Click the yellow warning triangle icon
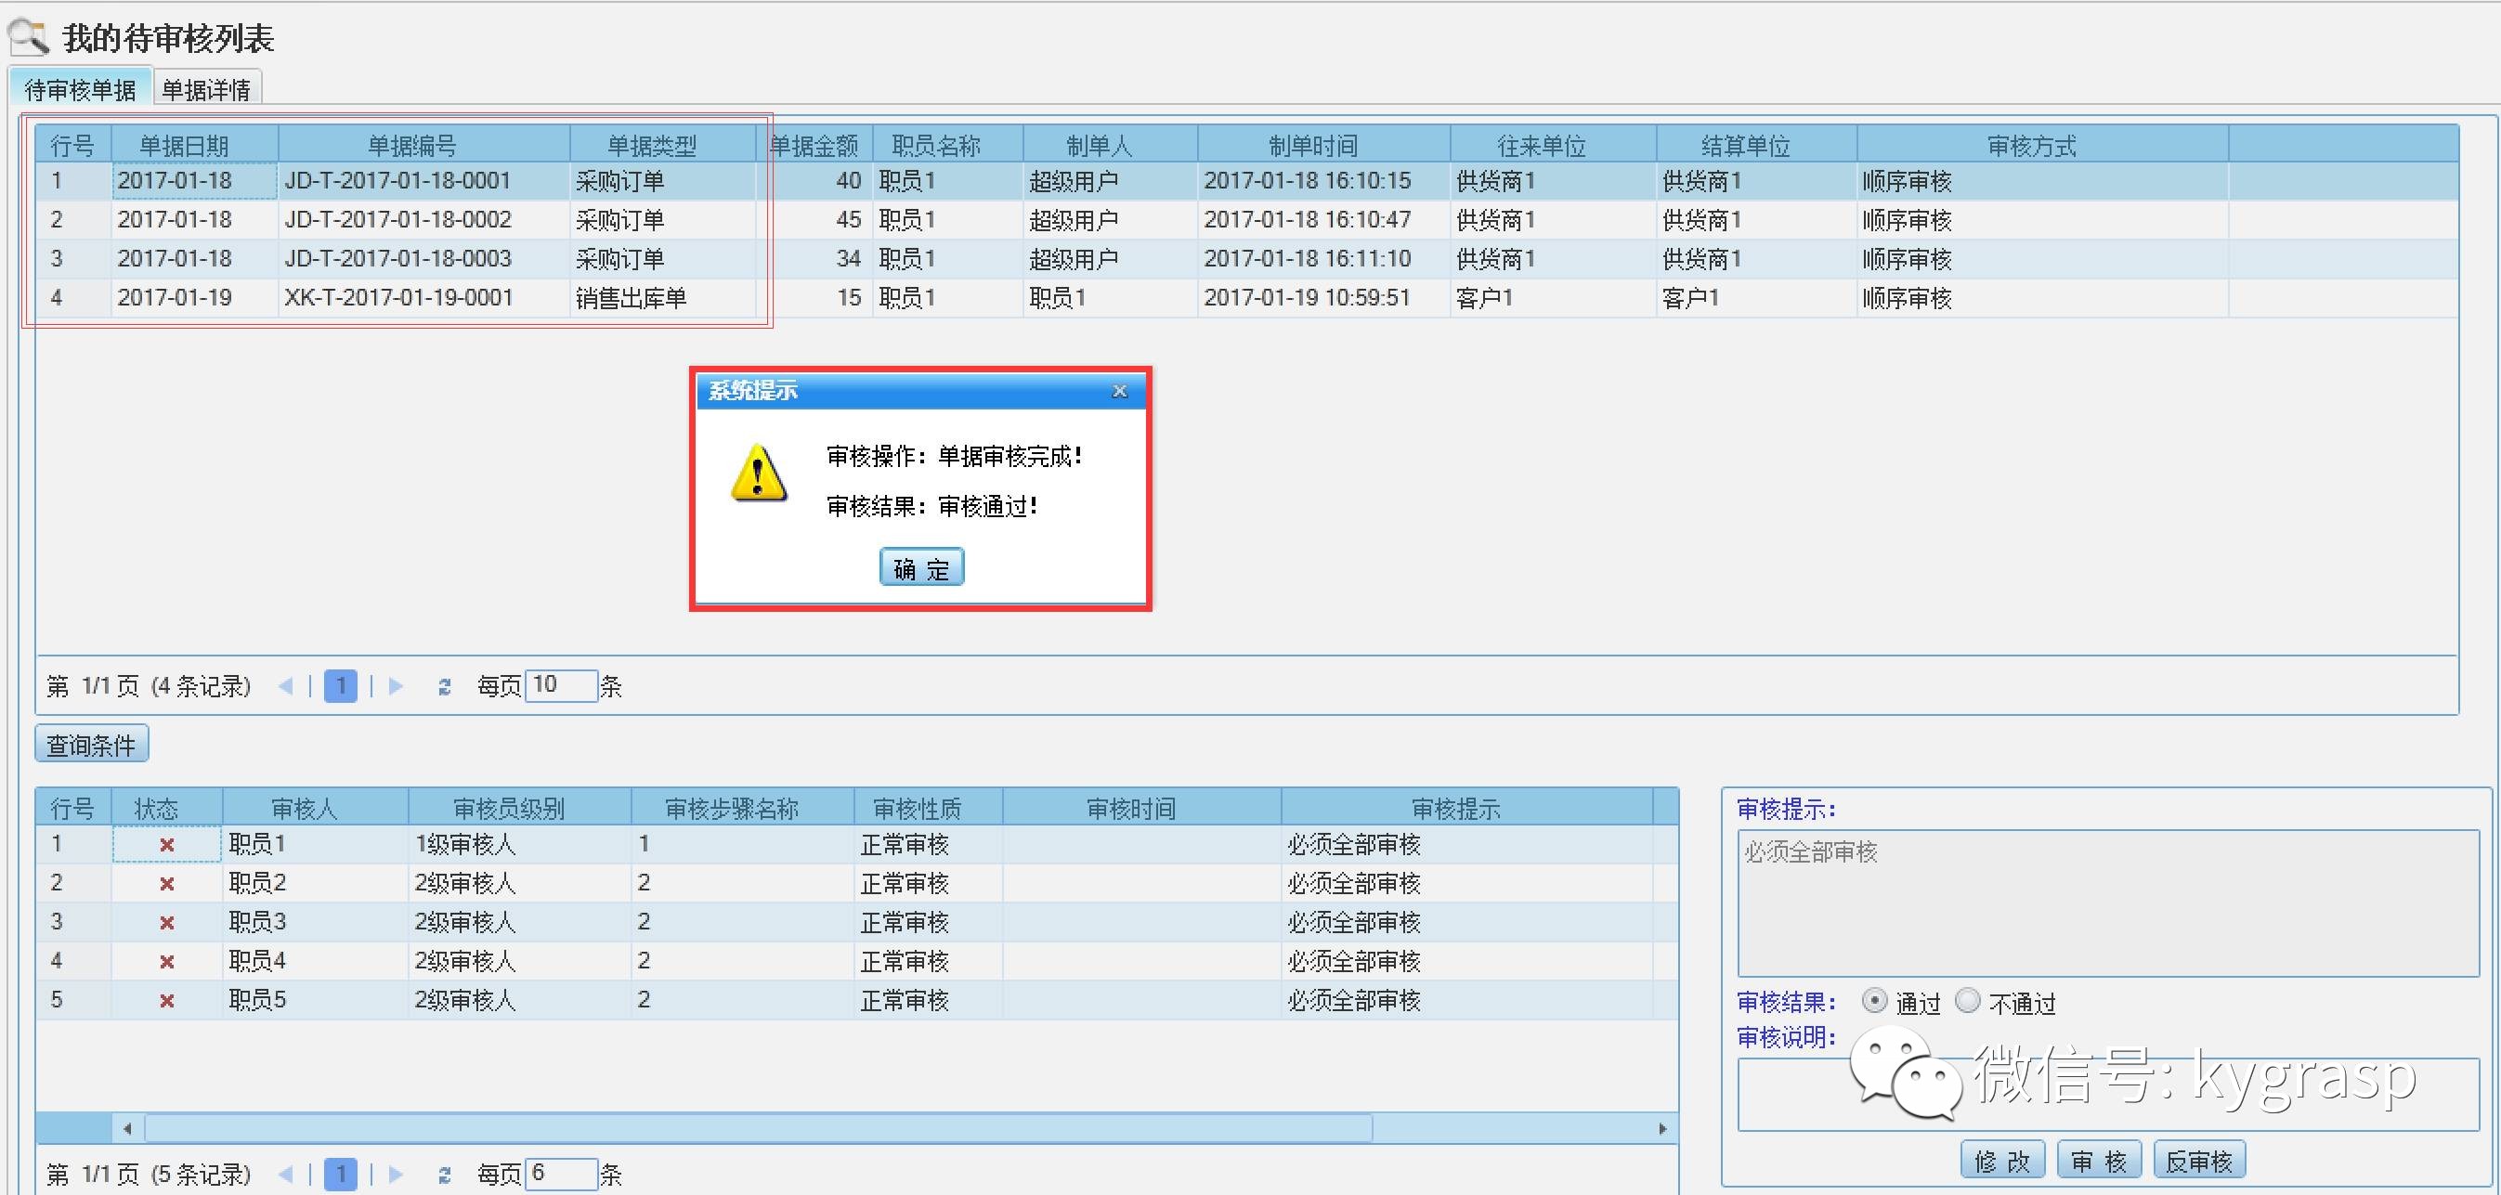Image resolution: width=2501 pixels, height=1195 pixels. 758,474
